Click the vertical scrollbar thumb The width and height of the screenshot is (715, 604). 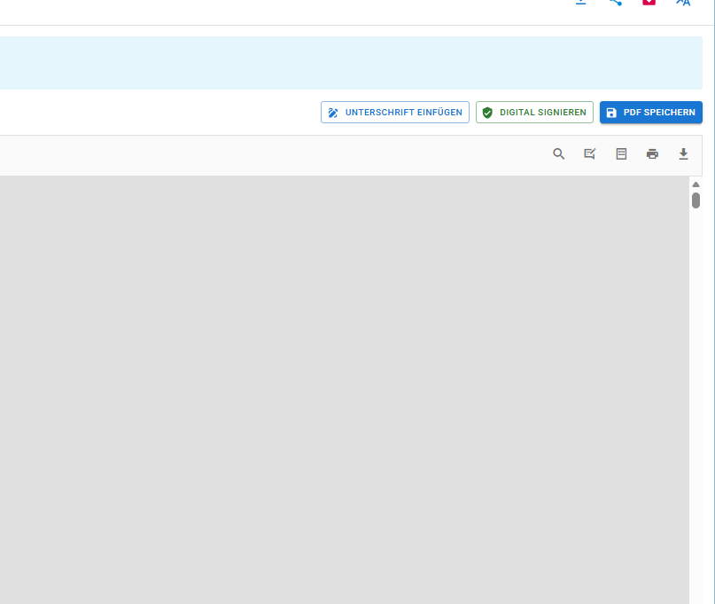(x=696, y=200)
